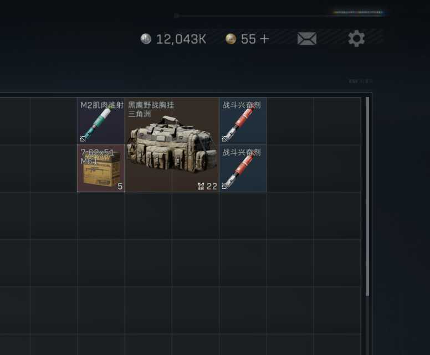Select the M2肌肉注射 injector item

pyautogui.click(x=101, y=121)
